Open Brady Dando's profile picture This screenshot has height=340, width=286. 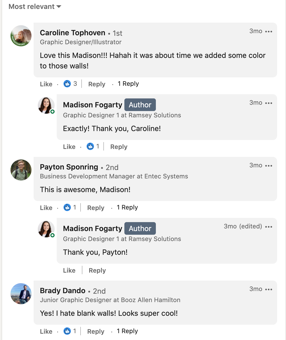point(21,294)
